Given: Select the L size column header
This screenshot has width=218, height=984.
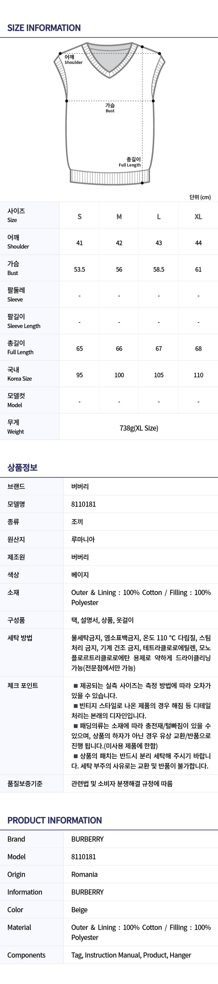Looking at the screenshot, I should pyautogui.click(x=159, y=216).
